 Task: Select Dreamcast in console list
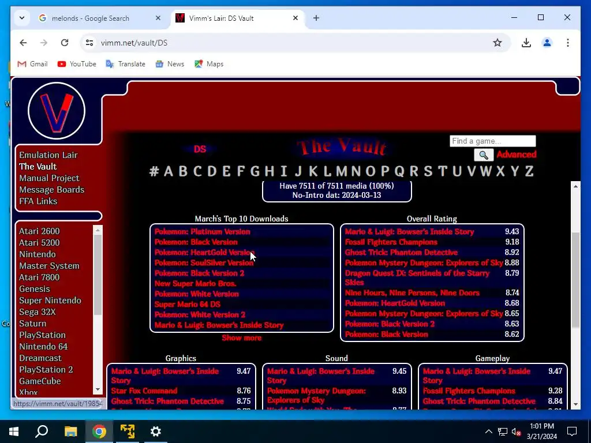pyautogui.click(x=40, y=358)
